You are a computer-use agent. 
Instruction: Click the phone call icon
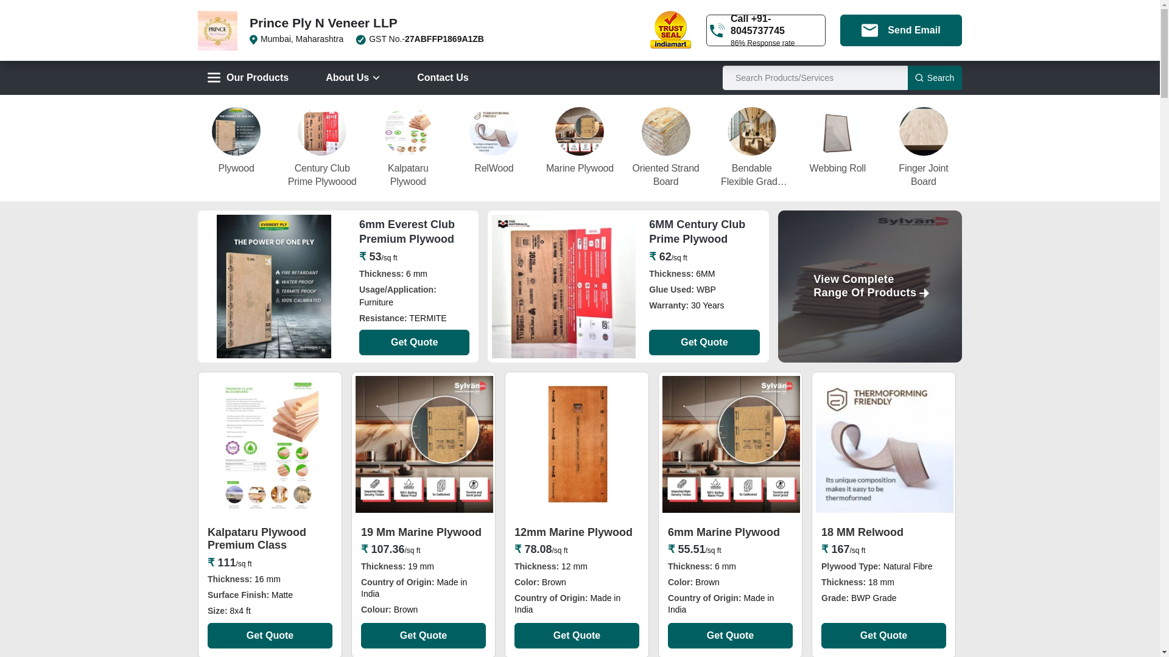coord(717,30)
